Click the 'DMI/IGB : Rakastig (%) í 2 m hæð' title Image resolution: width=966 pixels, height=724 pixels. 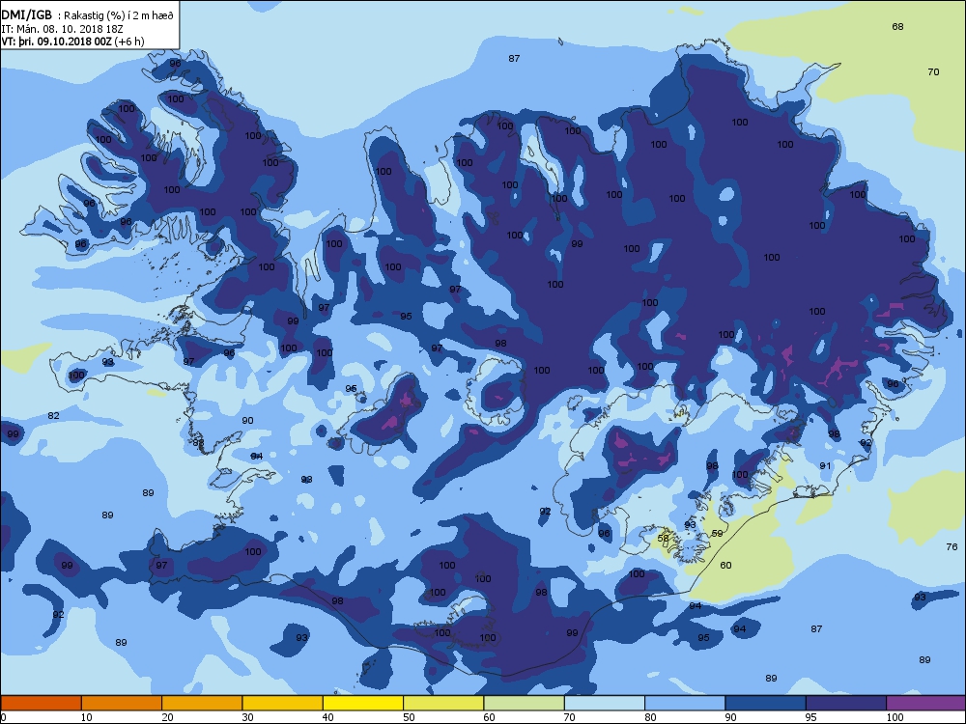pyautogui.click(x=88, y=15)
